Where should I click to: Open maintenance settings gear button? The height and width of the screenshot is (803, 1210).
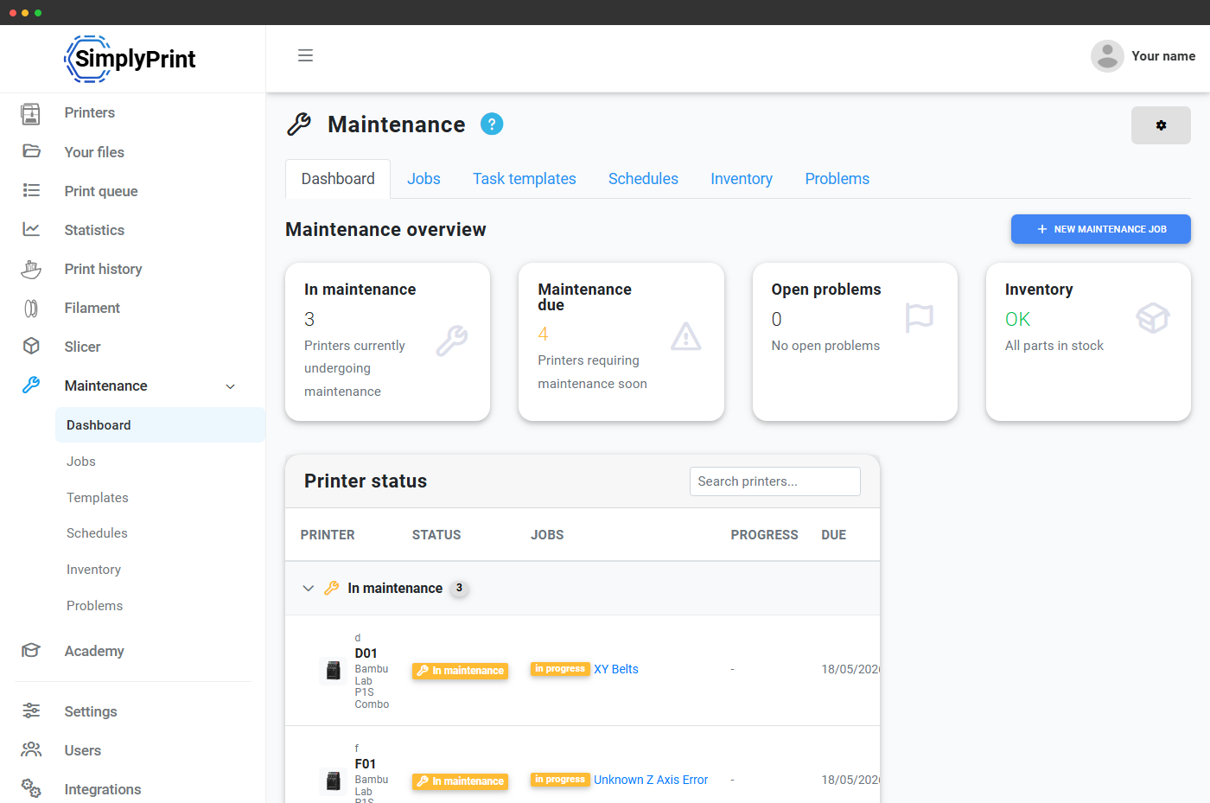[x=1161, y=125]
